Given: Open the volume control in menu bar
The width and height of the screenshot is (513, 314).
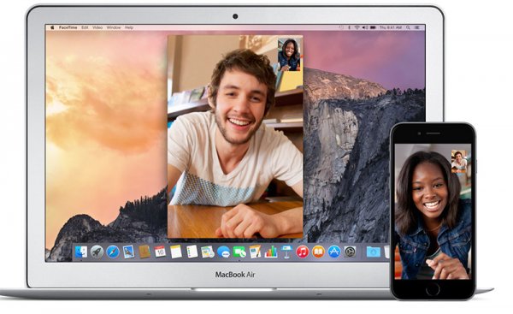Looking at the screenshot, I should point(365,27).
